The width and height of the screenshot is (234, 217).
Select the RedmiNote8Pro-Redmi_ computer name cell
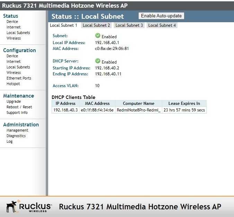coord(138,110)
